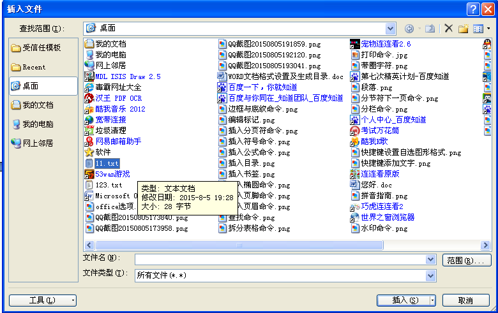Select the file 123.txt
The width and height of the screenshot is (498, 313).
coord(103,185)
